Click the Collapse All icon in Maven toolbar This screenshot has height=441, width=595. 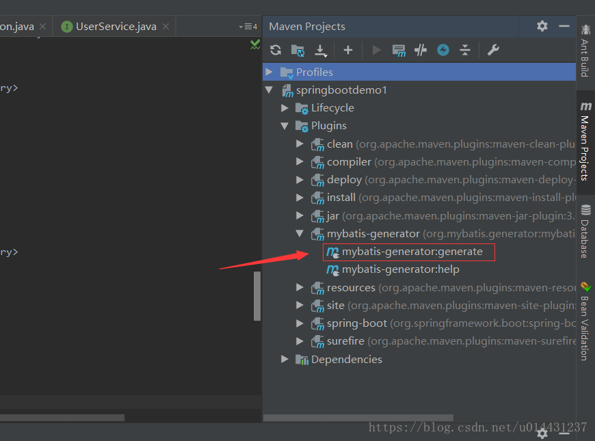(465, 50)
